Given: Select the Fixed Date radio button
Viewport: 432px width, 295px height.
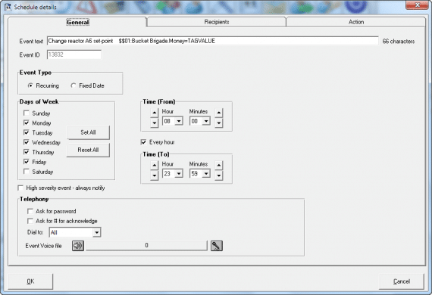Looking at the screenshot, I should pyautogui.click(x=74, y=85).
